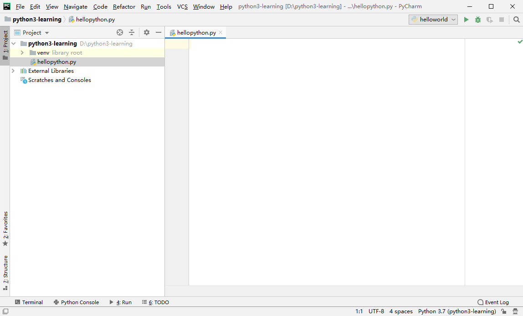Image resolution: width=523 pixels, height=316 pixels.
Task: Click the inspector hector icon in status bar
Action: pos(515,311)
